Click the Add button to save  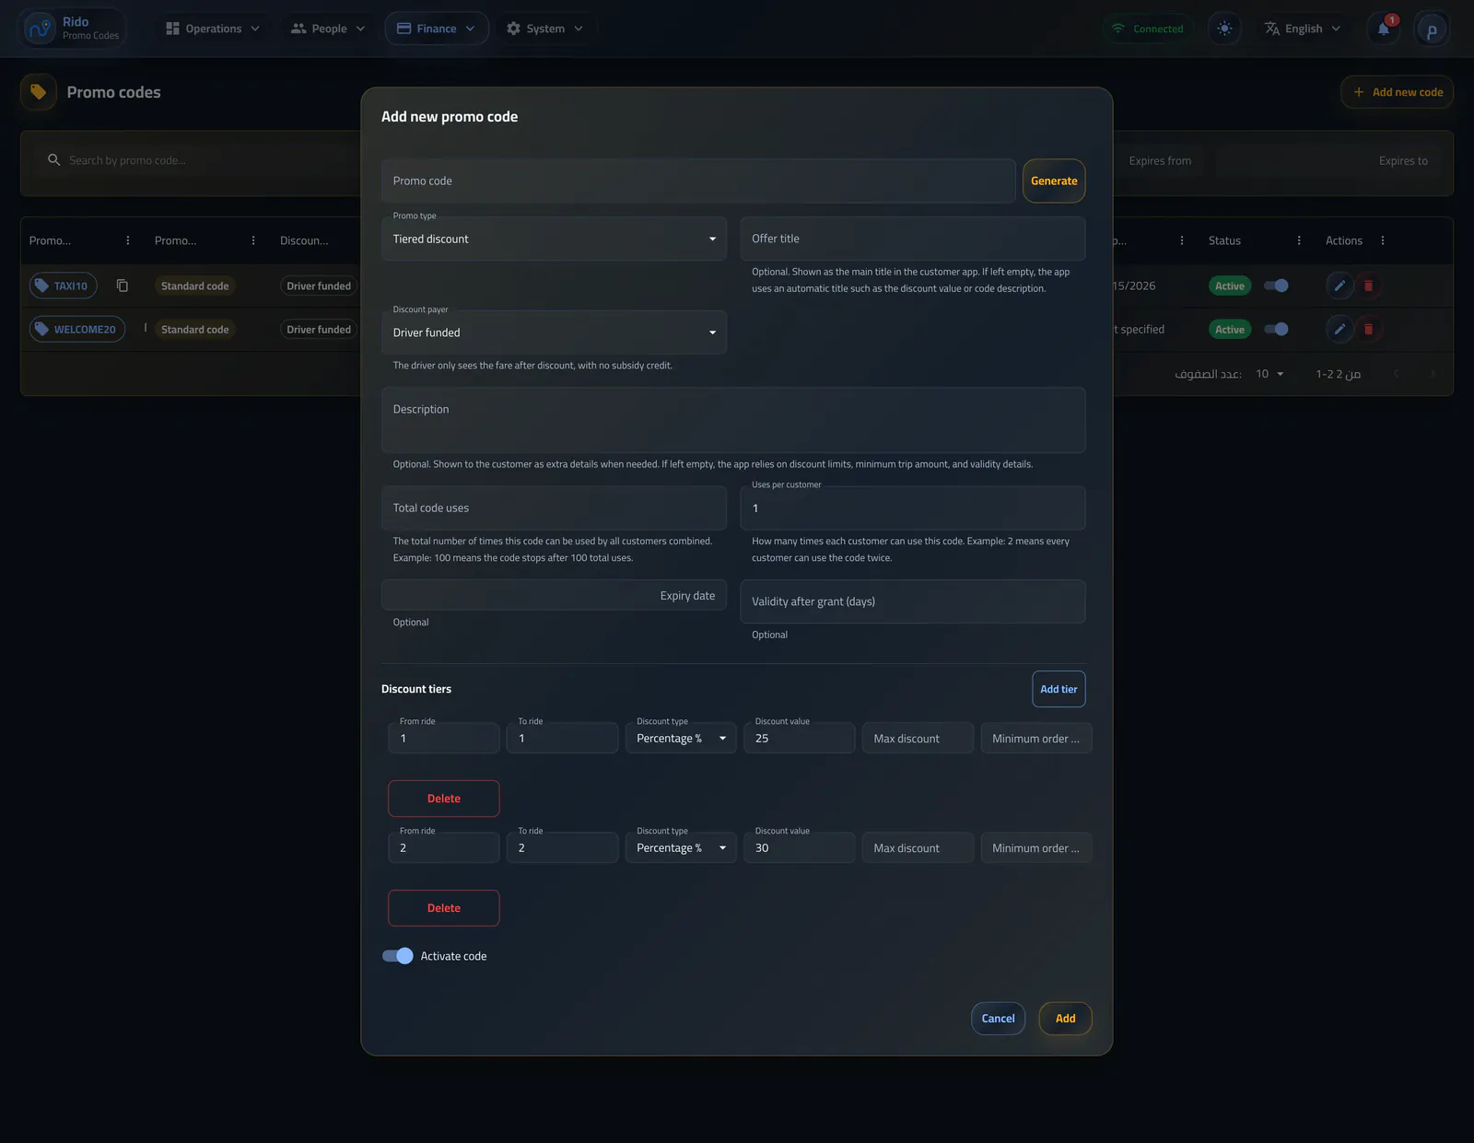click(x=1065, y=1019)
